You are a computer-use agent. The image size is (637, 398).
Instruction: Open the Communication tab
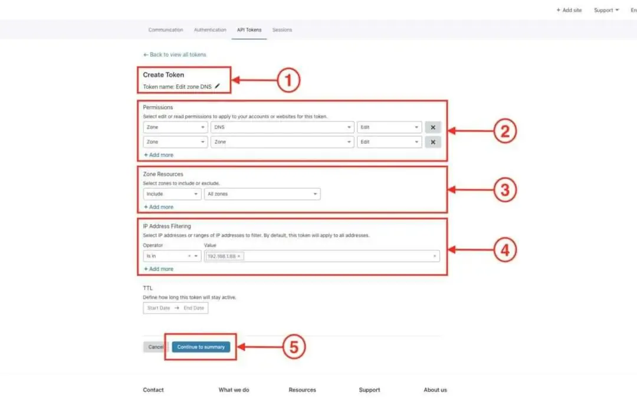click(165, 29)
